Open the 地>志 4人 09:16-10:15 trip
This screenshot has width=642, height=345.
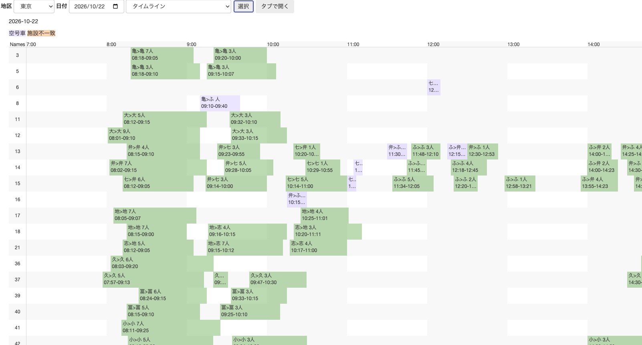[247, 231]
